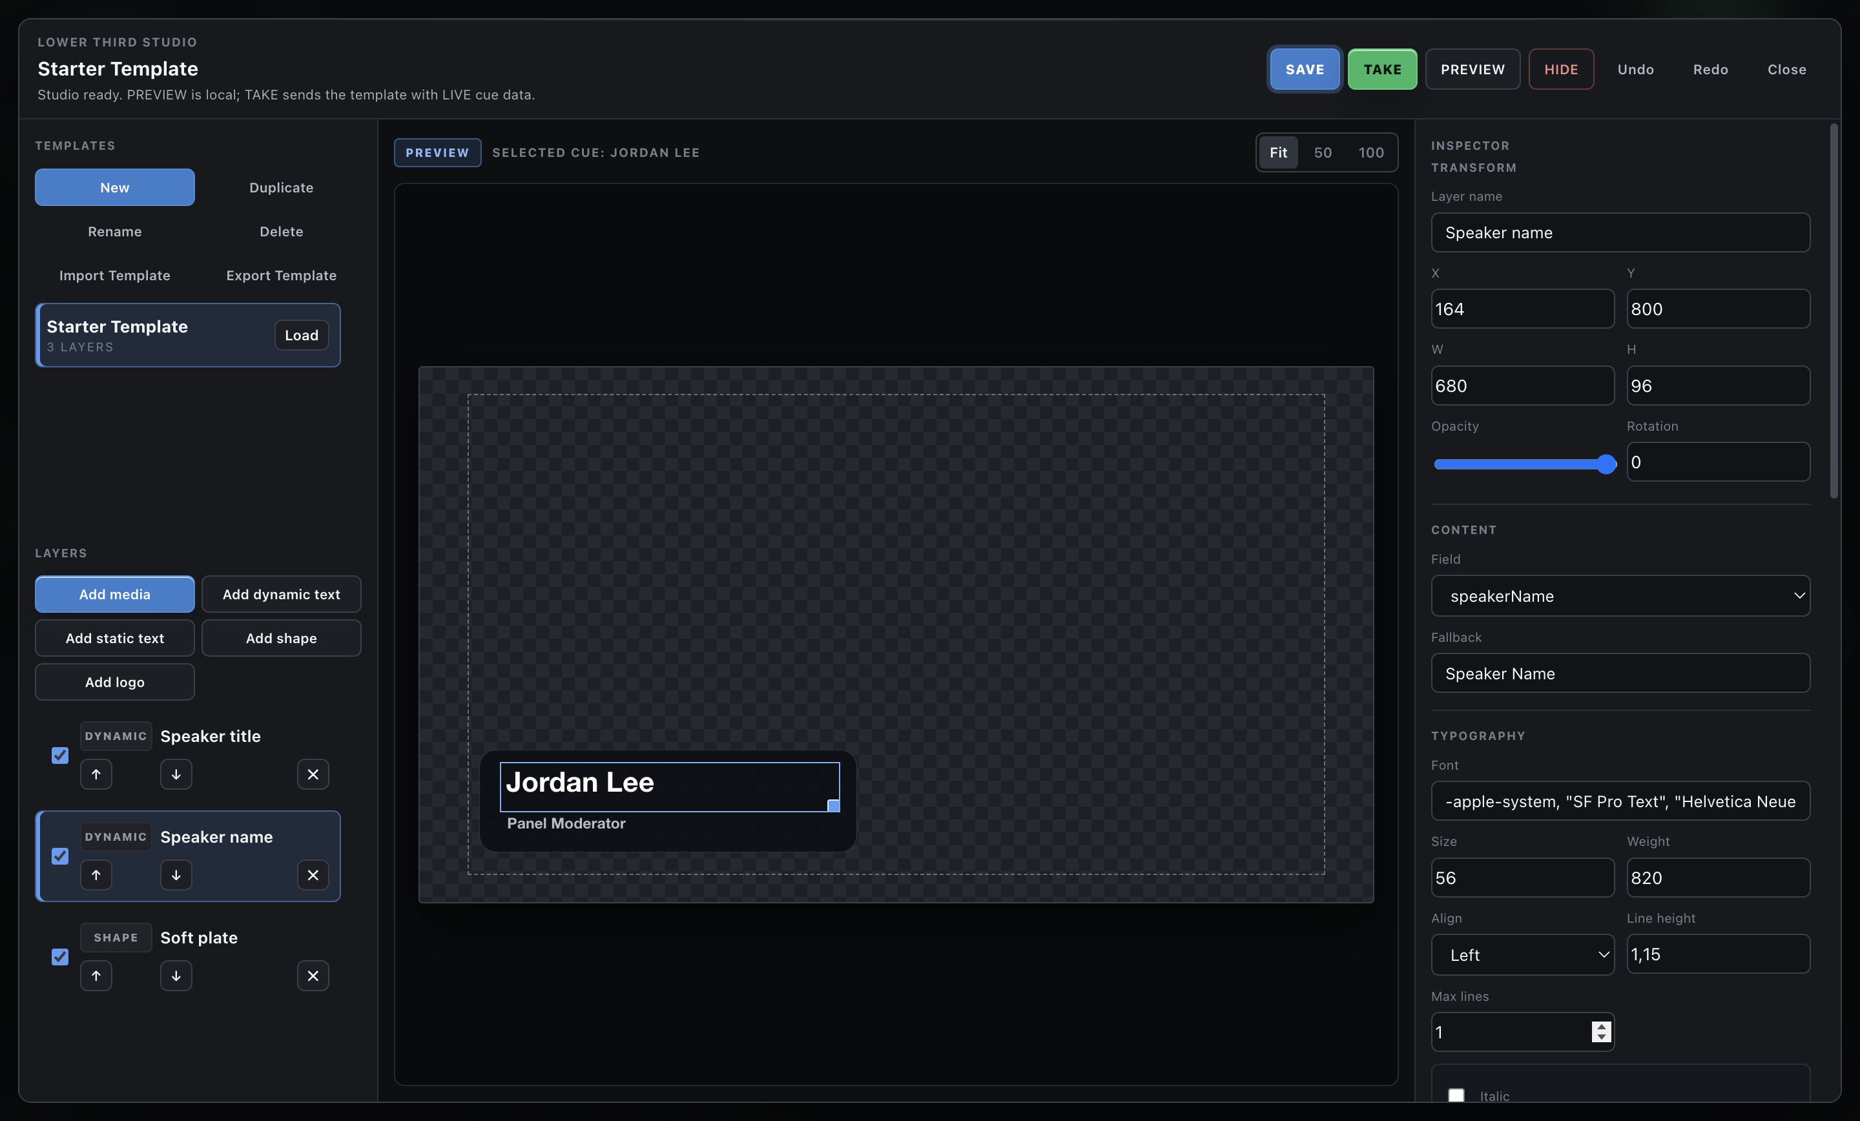Viewport: 1860px width, 1121px height.
Task: Click Export Template
Action: click(282, 275)
